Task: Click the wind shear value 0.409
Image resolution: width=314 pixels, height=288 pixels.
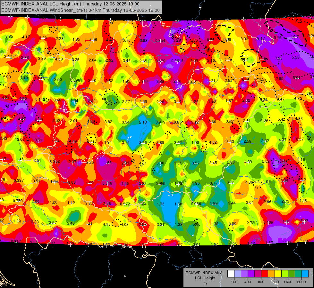Action: (268, 222)
